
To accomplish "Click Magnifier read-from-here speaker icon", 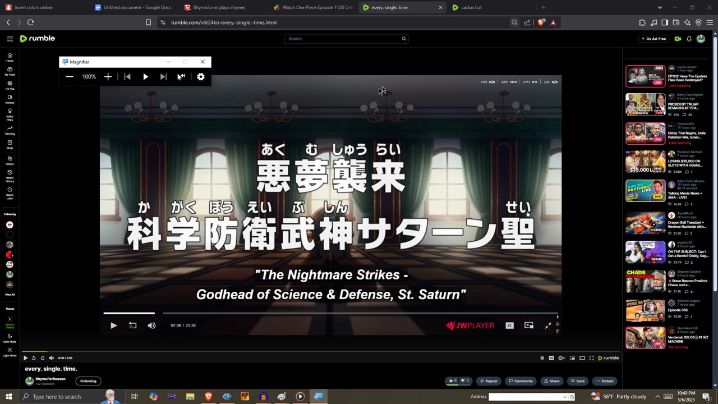I will click(181, 77).
